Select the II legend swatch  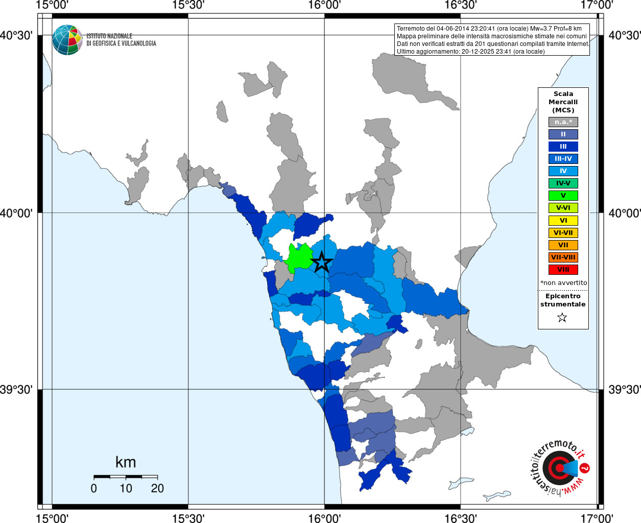(563, 134)
